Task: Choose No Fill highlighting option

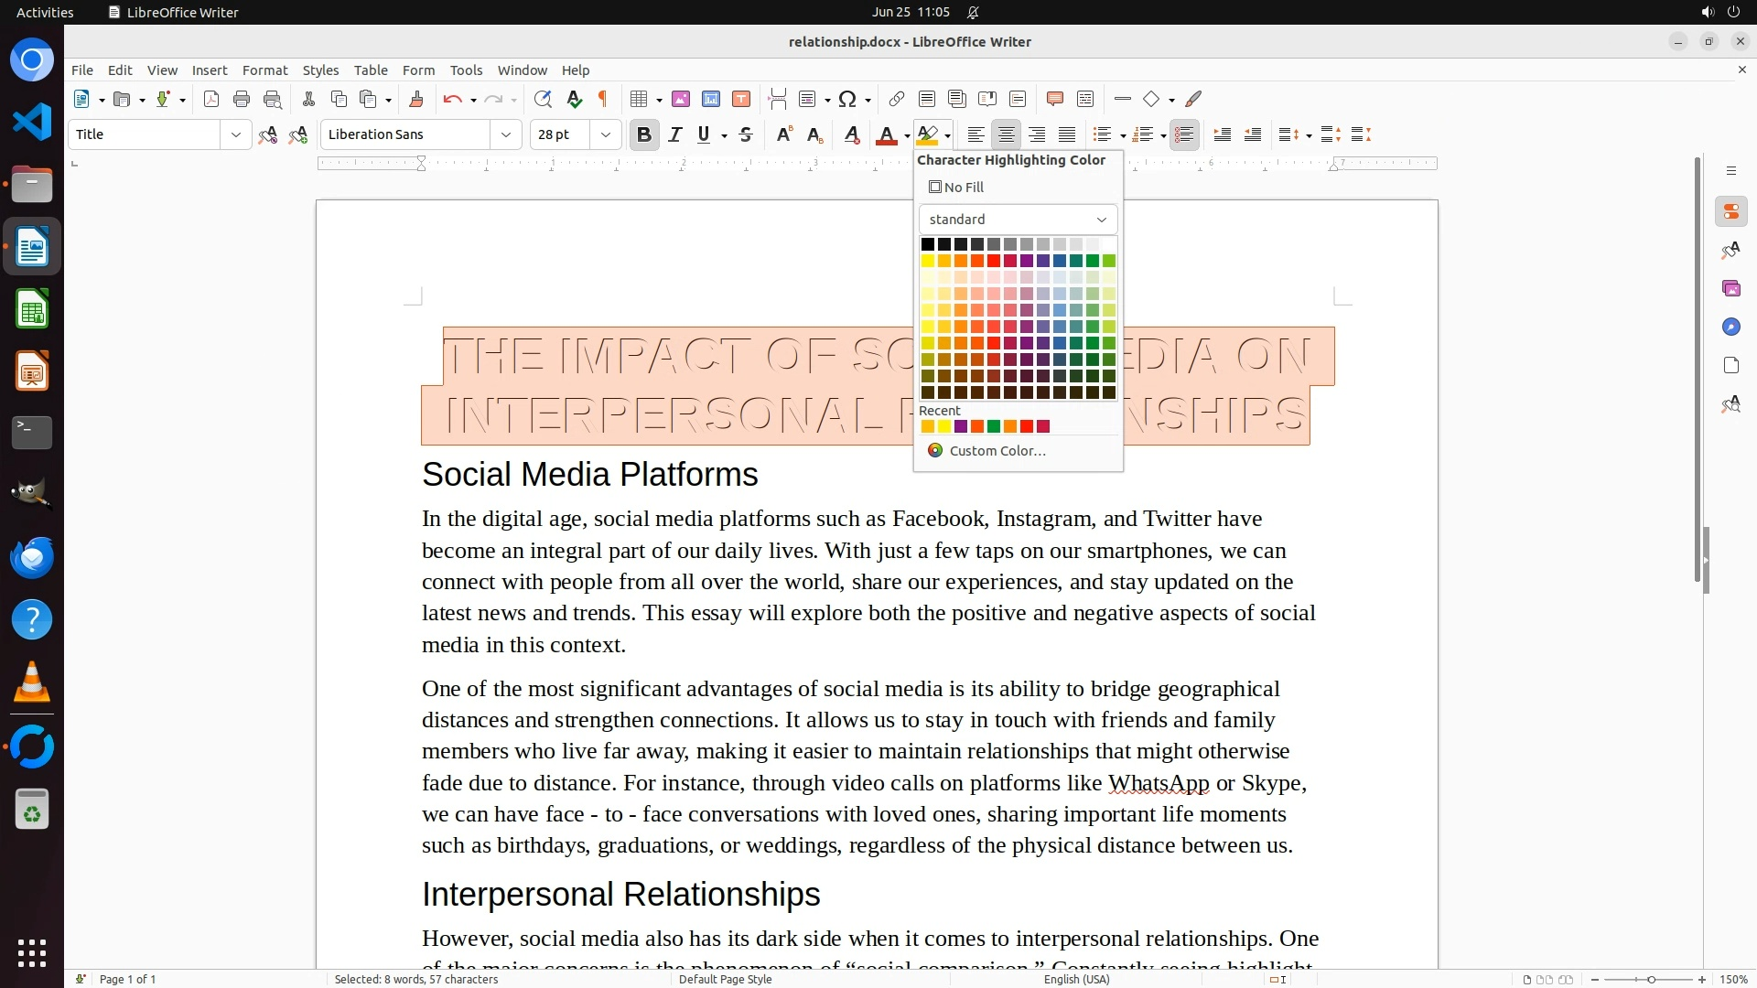Action: click(956, 188)
